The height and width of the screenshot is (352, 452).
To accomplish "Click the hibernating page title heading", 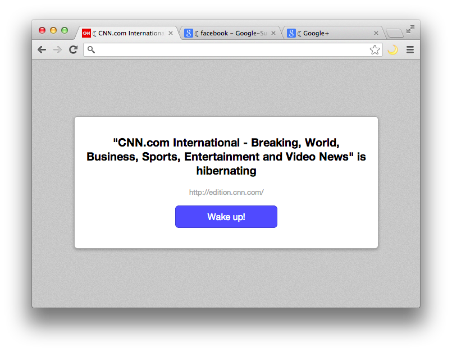I will point(226,157).
